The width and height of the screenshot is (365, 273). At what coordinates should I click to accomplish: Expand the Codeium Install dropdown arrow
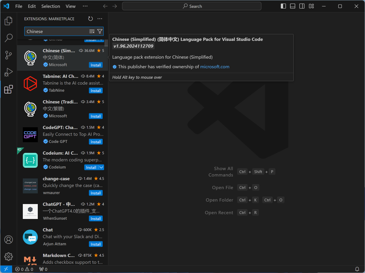[x=101, y=167]
